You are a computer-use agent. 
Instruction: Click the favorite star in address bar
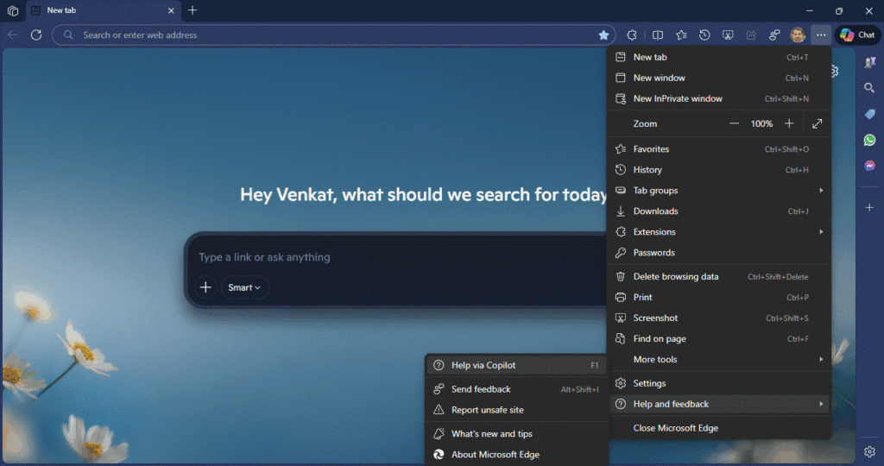(603, 35)
